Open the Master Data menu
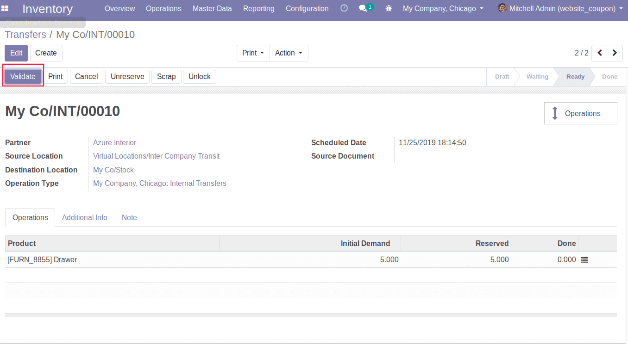The height and width of the screenshot is (344, 628). 212,8
